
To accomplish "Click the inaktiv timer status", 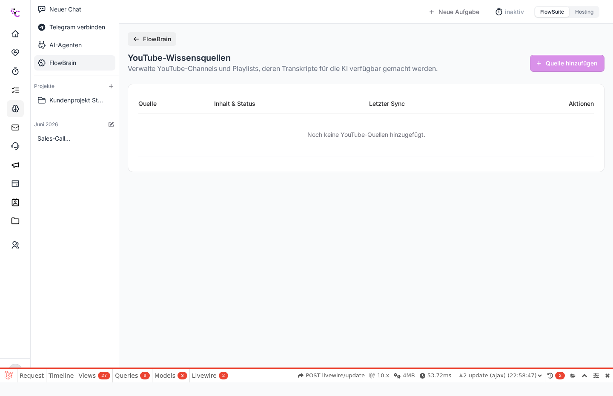I will click(x=510, y=12).
